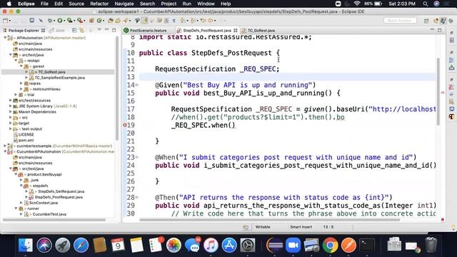Open the Package Explorer view menu
The image size is (457, 257).
pos(99,30)
